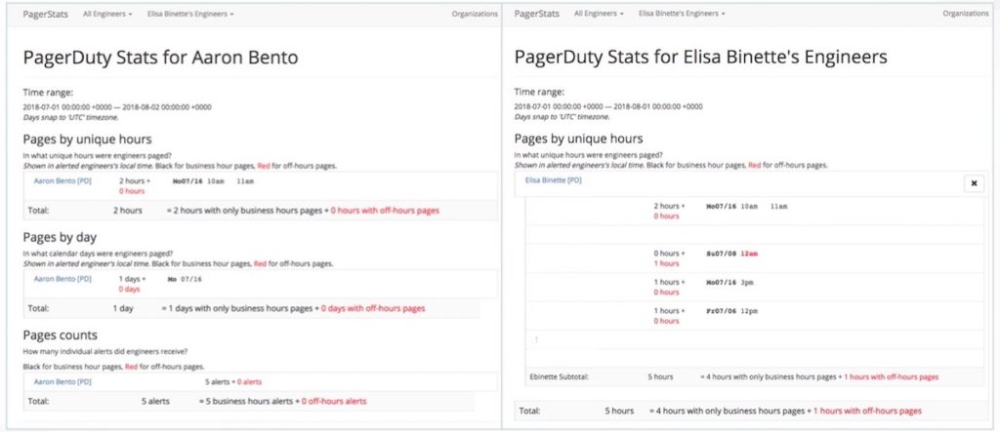Screen dimensions: 1000x432
Task: Click the 'Mo07/16 10am 11am' entry in Aaron Bento's row
Action: coord(213,181)
